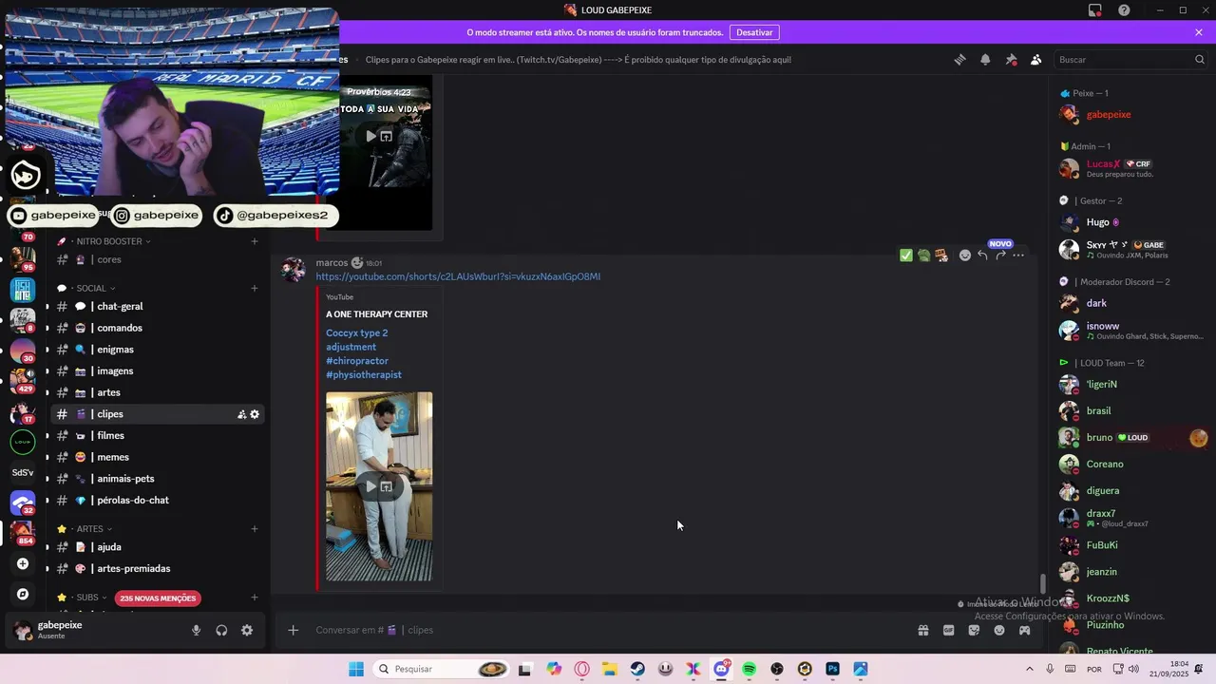The height and width of the screenshot is (684, 1216).
Task: Deafen audio with the headphones icon
Action: (221, 630)
